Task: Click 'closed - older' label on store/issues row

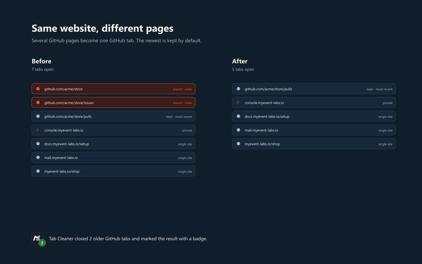Action: click(x=182, y=103)
